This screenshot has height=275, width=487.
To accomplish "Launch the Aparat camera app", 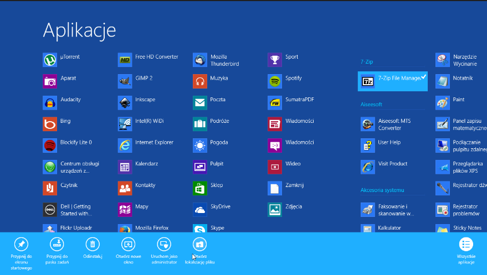I will [50, 81].
